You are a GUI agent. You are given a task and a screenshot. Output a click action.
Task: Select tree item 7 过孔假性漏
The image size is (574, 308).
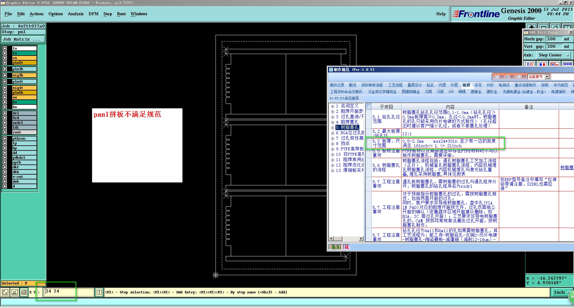(x=349, y=138)
